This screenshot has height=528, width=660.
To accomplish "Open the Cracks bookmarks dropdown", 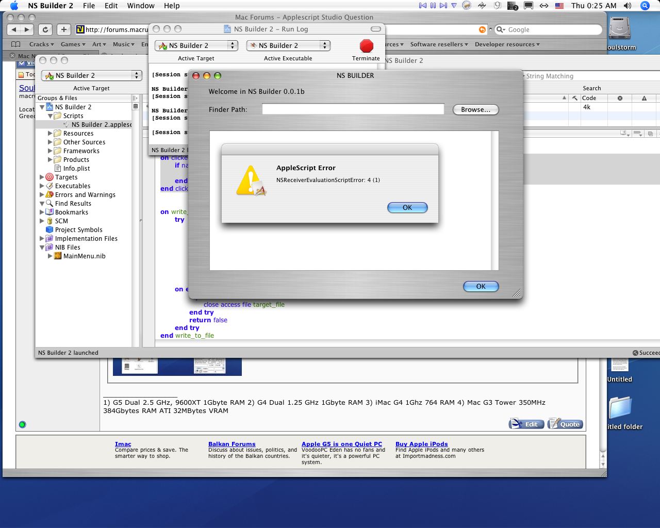I will pyautogui.click(x=42, y=44).
